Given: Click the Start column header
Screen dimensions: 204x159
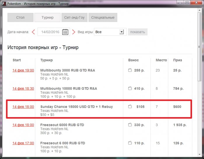Looking at the screenshot, I should click(17, 60).
